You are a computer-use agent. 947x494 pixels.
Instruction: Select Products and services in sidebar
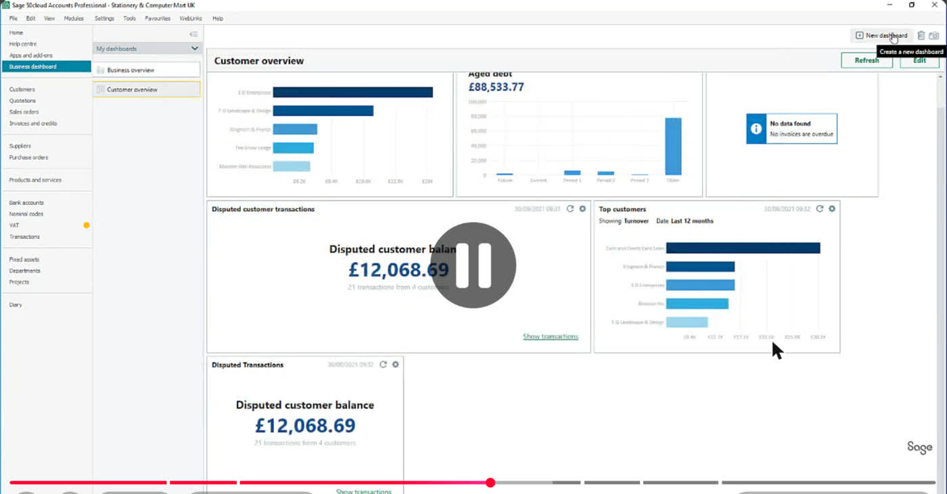[35, 180]
